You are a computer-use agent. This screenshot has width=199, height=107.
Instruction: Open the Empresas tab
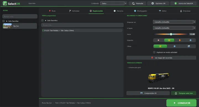[x=185, y=11]
